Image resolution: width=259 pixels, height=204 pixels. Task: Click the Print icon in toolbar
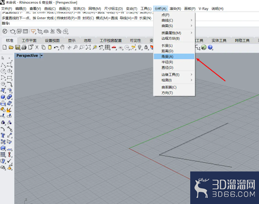click(24, 47)
